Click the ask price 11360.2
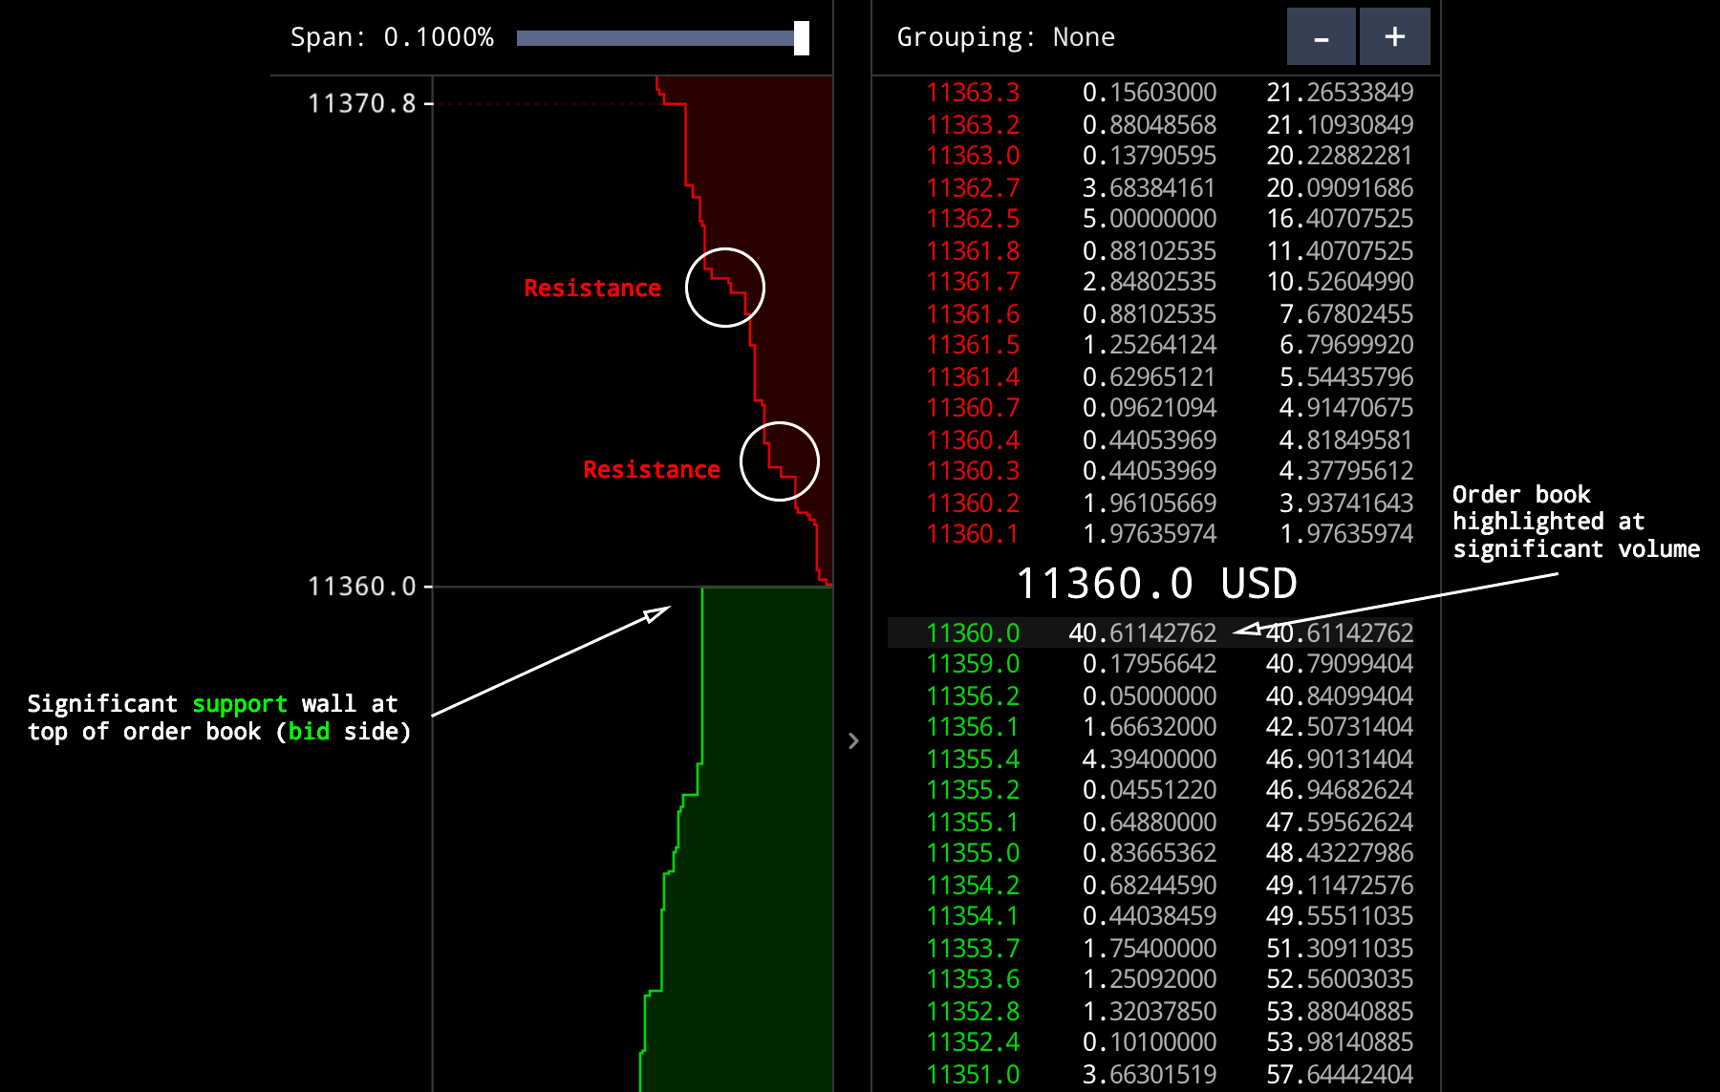The width and height of the screenshot is (1720, 1092). (973, 503)
